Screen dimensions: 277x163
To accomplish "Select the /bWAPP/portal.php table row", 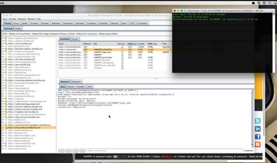I will [115, 58].
